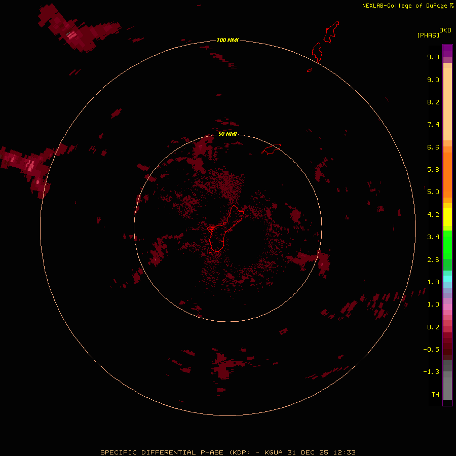Viewport: 456px width, 456px height.
Task: Pick the bright green band on color scale
Action: (447, 245)
